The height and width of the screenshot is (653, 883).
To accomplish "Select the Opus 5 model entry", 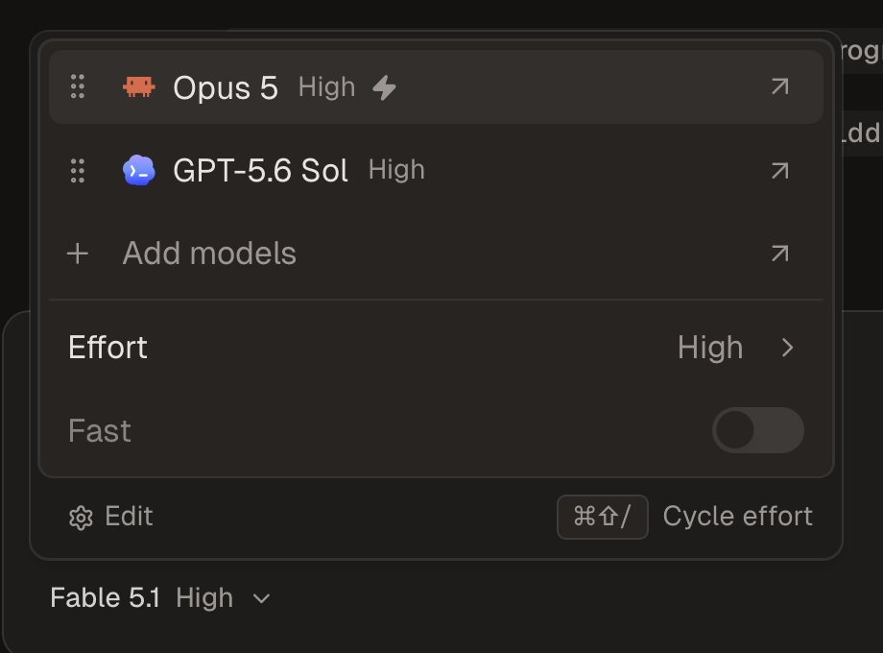I will (437, 86).
